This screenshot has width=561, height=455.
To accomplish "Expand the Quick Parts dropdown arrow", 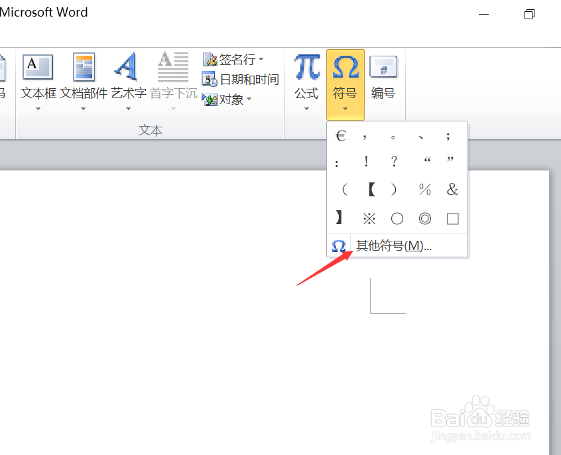I will coord(83,109).
